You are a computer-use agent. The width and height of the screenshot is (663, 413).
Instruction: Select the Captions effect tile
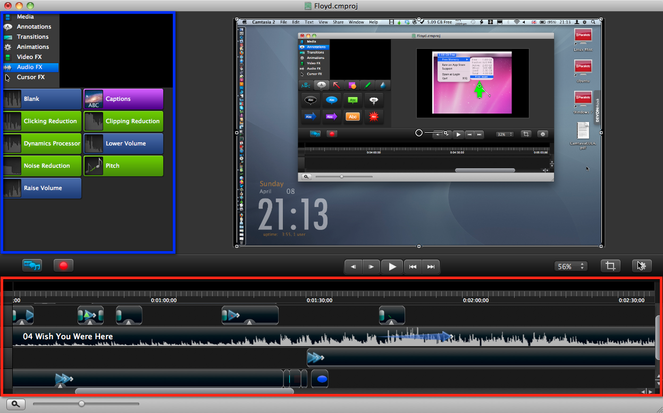coord(123,99)
